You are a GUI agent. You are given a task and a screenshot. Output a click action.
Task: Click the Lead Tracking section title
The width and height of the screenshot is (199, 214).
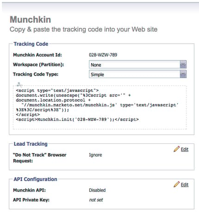(x=31, y=144)
